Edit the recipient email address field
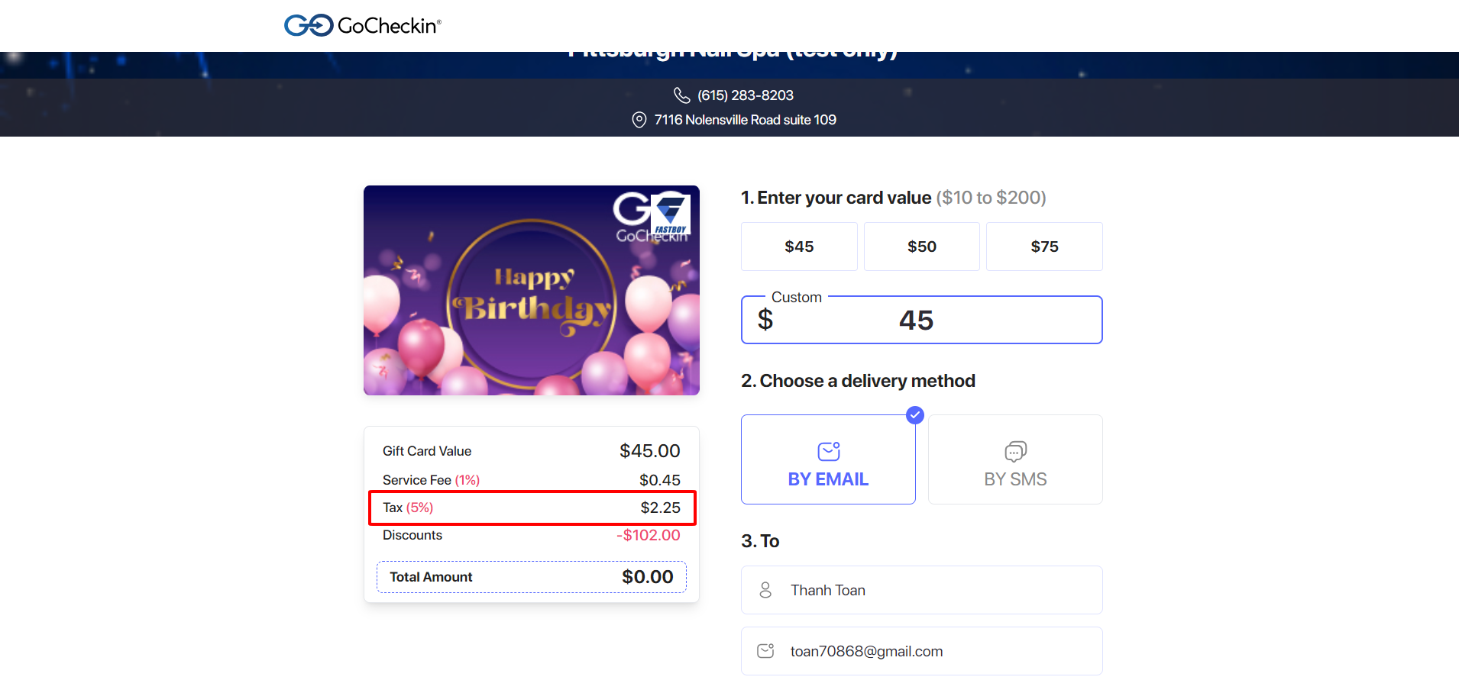 tap(940, 651)
